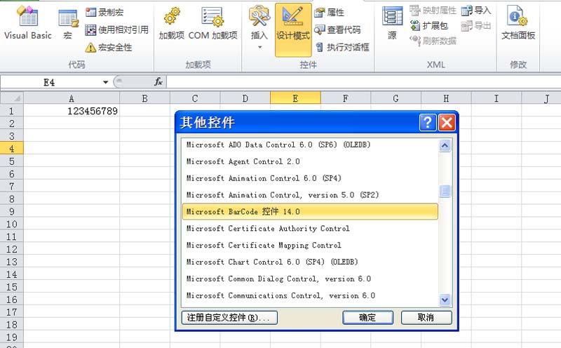Click the Name Box showing E4

[x=50, y=82]
